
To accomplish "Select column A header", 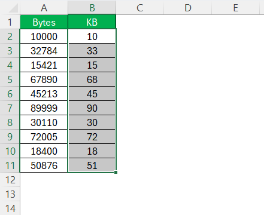I will pos(44,8).
